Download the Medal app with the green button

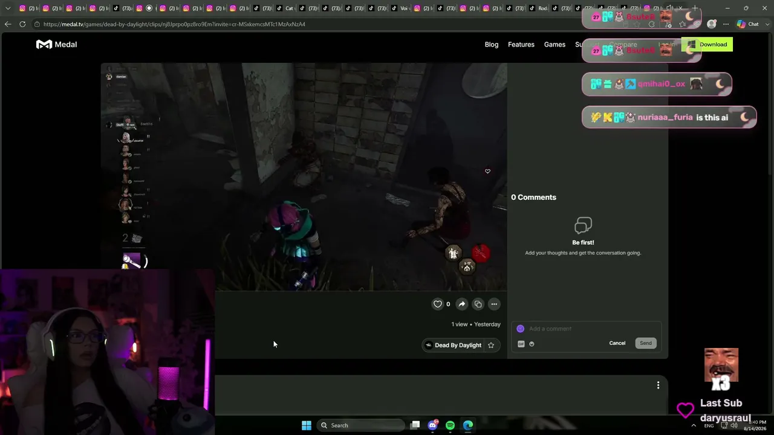[x=707, y=44]
